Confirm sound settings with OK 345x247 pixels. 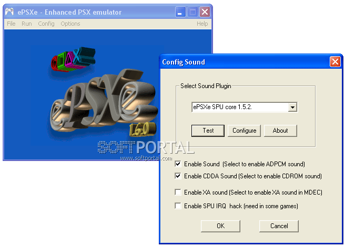(220, 226)
